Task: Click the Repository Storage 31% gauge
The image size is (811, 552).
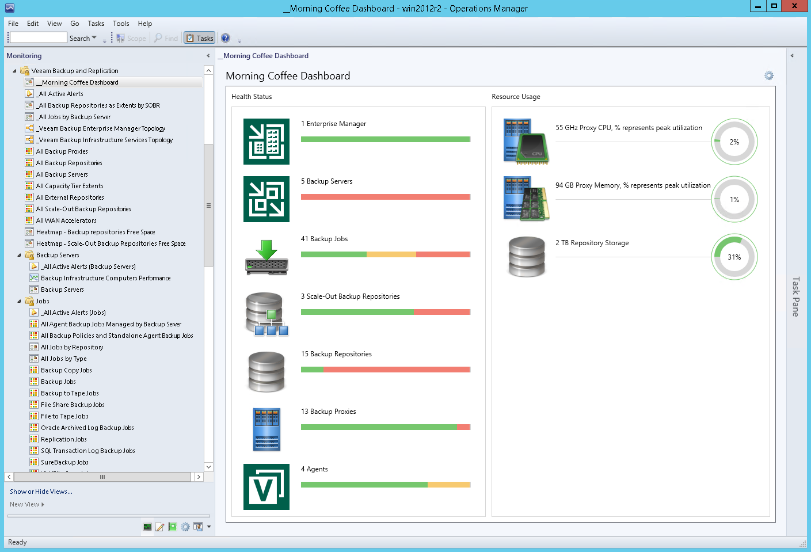Action: pos(734,257)
